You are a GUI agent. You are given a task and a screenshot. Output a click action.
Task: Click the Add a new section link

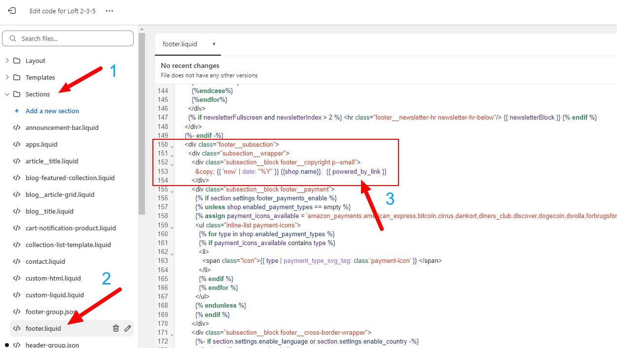tap(52, 111)
